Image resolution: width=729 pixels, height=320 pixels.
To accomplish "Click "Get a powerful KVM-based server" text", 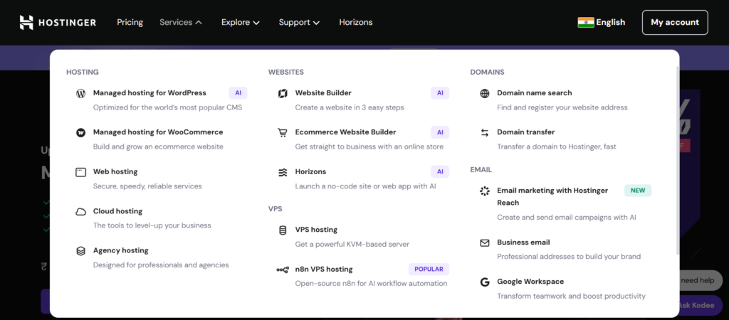I will coord(352,245).
